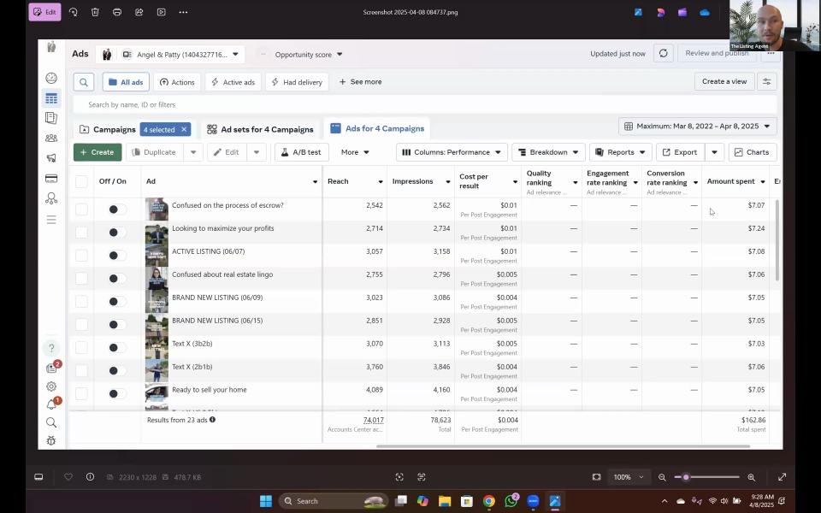Open Campaigns table icon in sidebar
The height and width of the screenshot is (513, 821).
[51, 98]
